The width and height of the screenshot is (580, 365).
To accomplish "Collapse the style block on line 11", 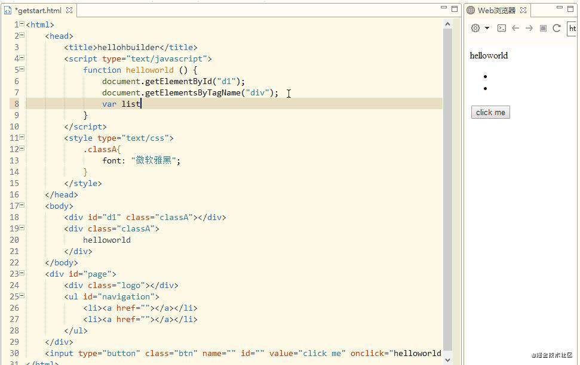I will pos(22,137).
